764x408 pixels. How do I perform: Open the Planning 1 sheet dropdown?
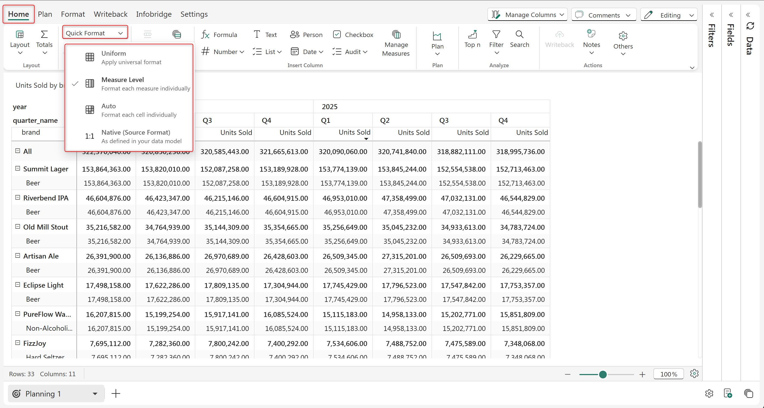pos(95,394)
